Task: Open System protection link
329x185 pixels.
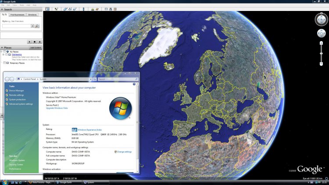Action: (18, 100)
